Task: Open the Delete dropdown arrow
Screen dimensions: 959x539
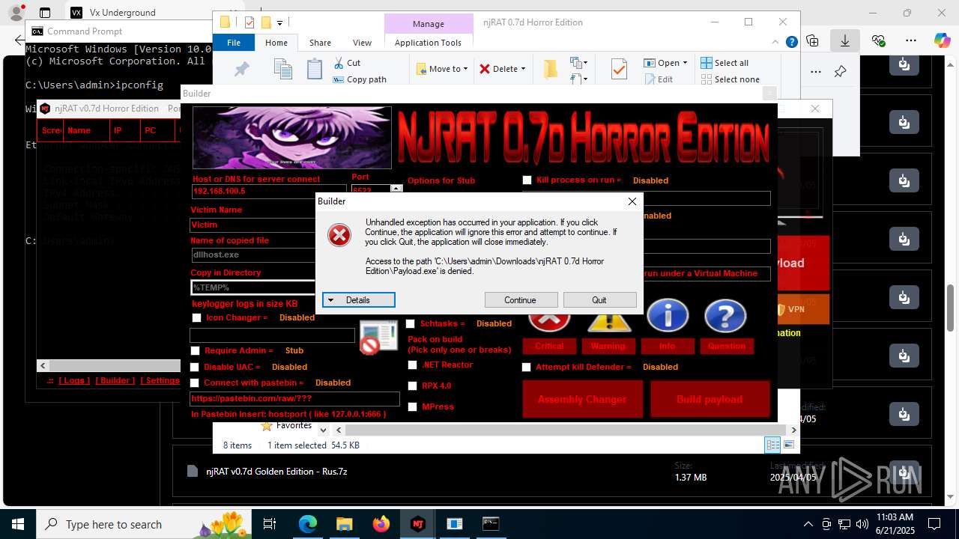Action: click(x=523, y=69)
